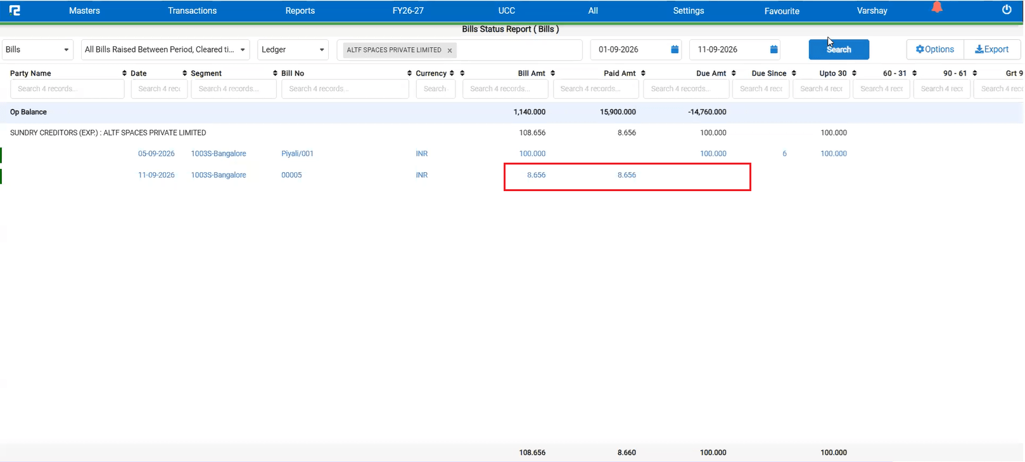1025x462 pixels.
Task: Click the Export button
Action: 992,49
